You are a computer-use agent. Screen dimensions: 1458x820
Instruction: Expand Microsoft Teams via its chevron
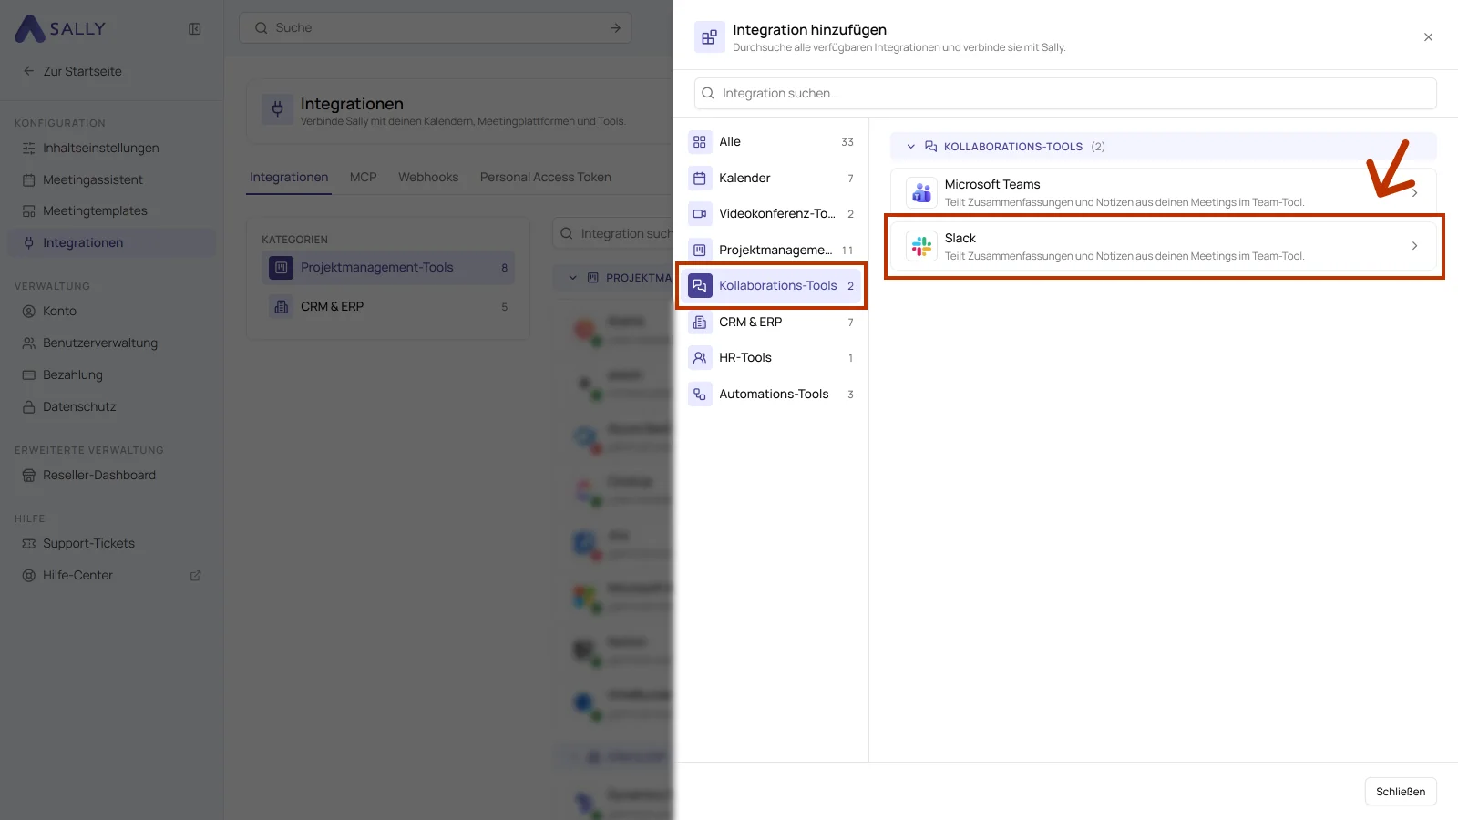1414,192
